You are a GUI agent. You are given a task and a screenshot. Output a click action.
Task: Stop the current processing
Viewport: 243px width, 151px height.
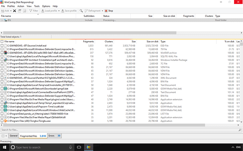pyautogui.click(x=109, y=11)
